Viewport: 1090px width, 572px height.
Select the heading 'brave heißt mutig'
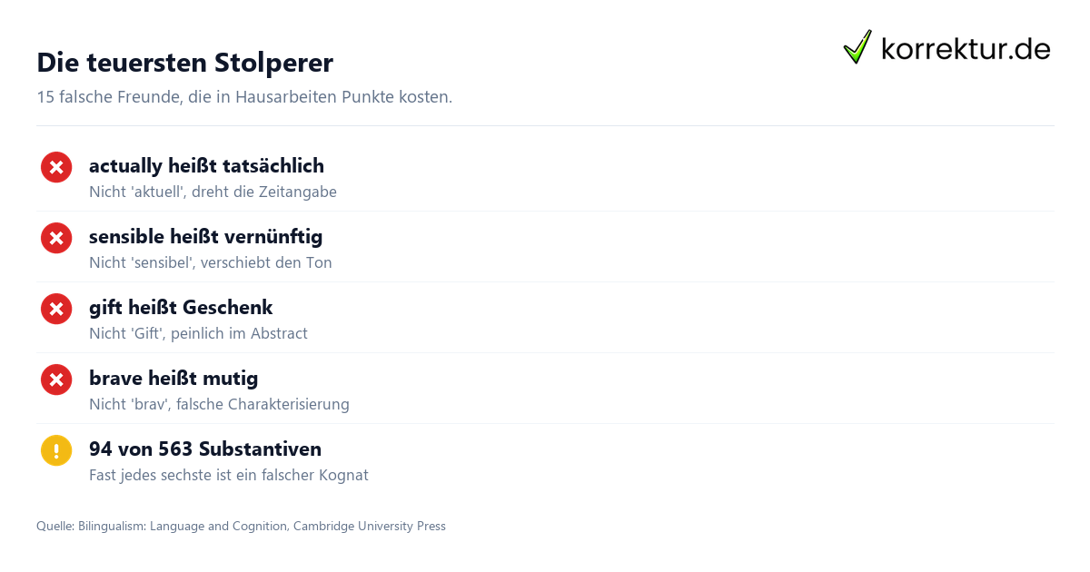coord(173,379)
